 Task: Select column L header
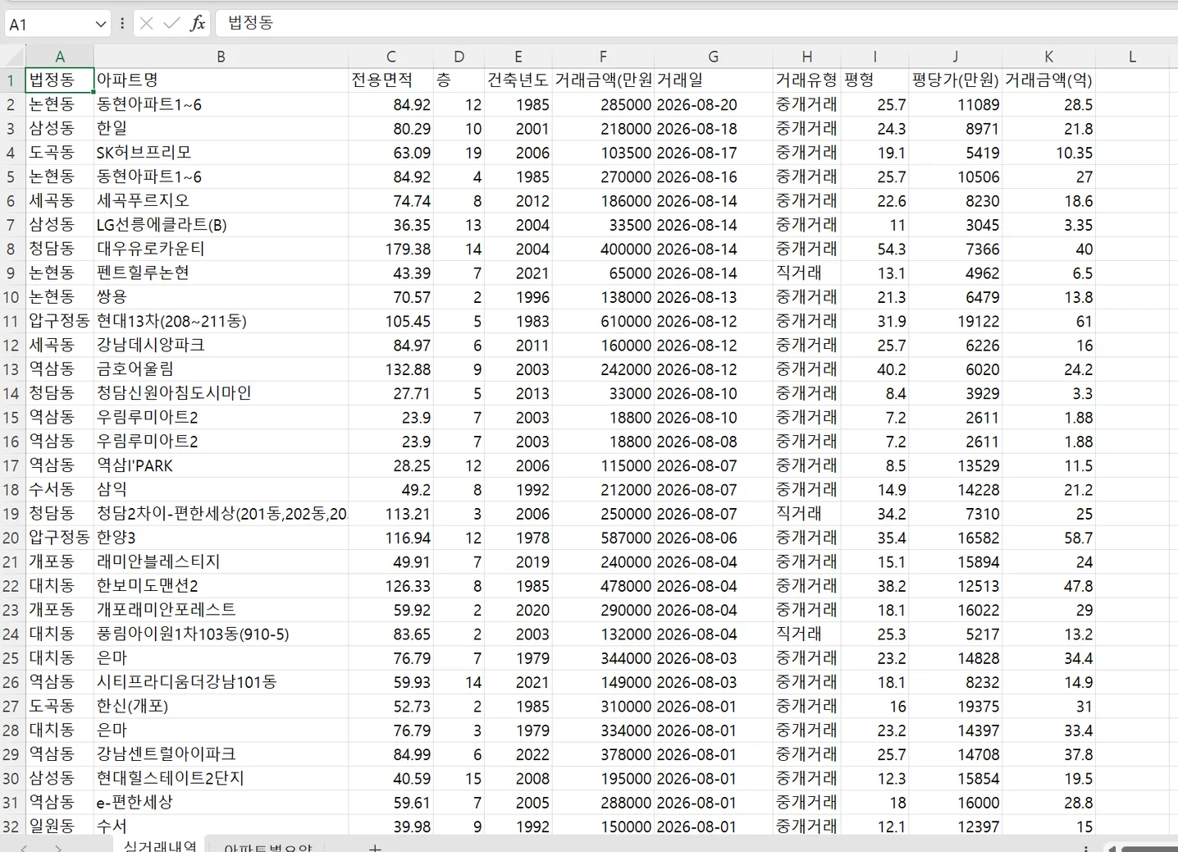pos(1132,57)
